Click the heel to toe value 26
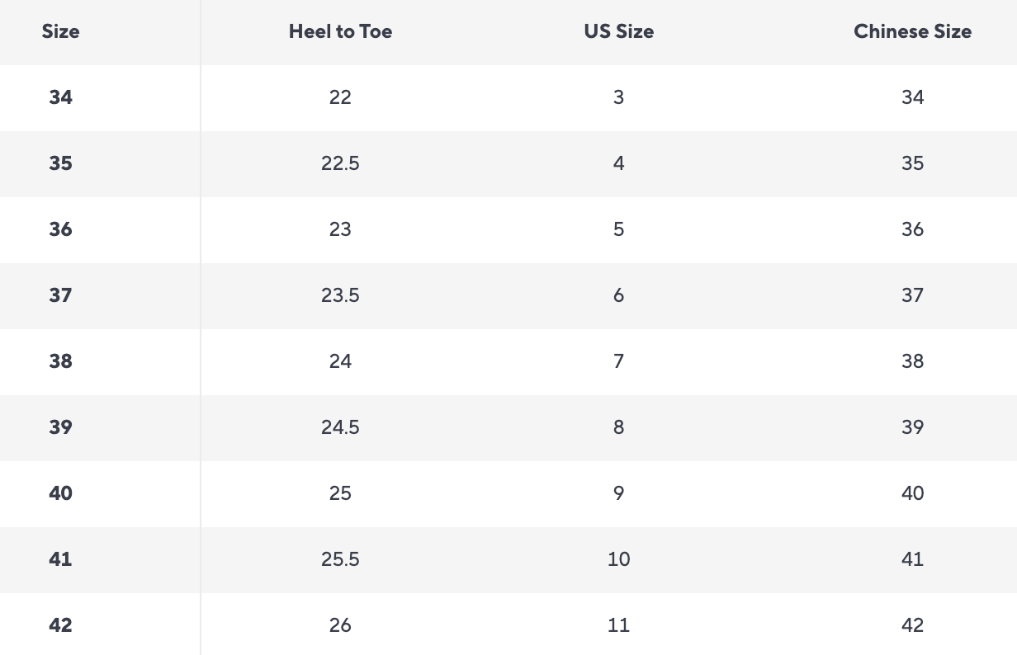Image resolution: width=1017 pixels, height=655 pixels. (x=340, y=625)
